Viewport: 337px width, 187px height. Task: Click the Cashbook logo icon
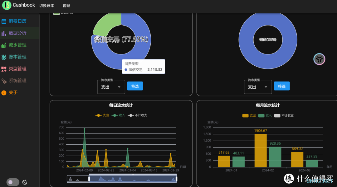click(7, 5)
